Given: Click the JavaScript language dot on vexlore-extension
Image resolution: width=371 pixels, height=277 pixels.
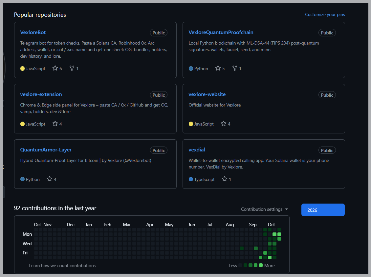Looking at the screenshot, I should tap(22, 124).
